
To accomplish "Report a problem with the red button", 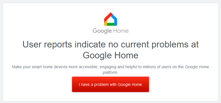I will 110,84.
